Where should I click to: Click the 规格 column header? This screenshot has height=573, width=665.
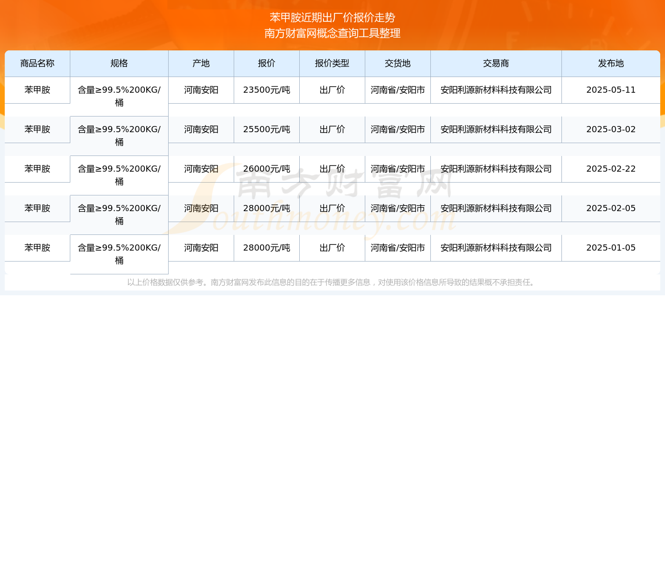(119, 63)
